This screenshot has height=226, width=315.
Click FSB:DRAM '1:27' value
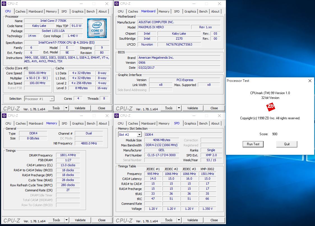point(68,160)
